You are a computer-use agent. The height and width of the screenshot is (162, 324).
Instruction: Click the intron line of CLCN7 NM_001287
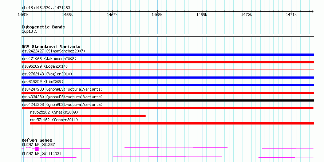175,147
